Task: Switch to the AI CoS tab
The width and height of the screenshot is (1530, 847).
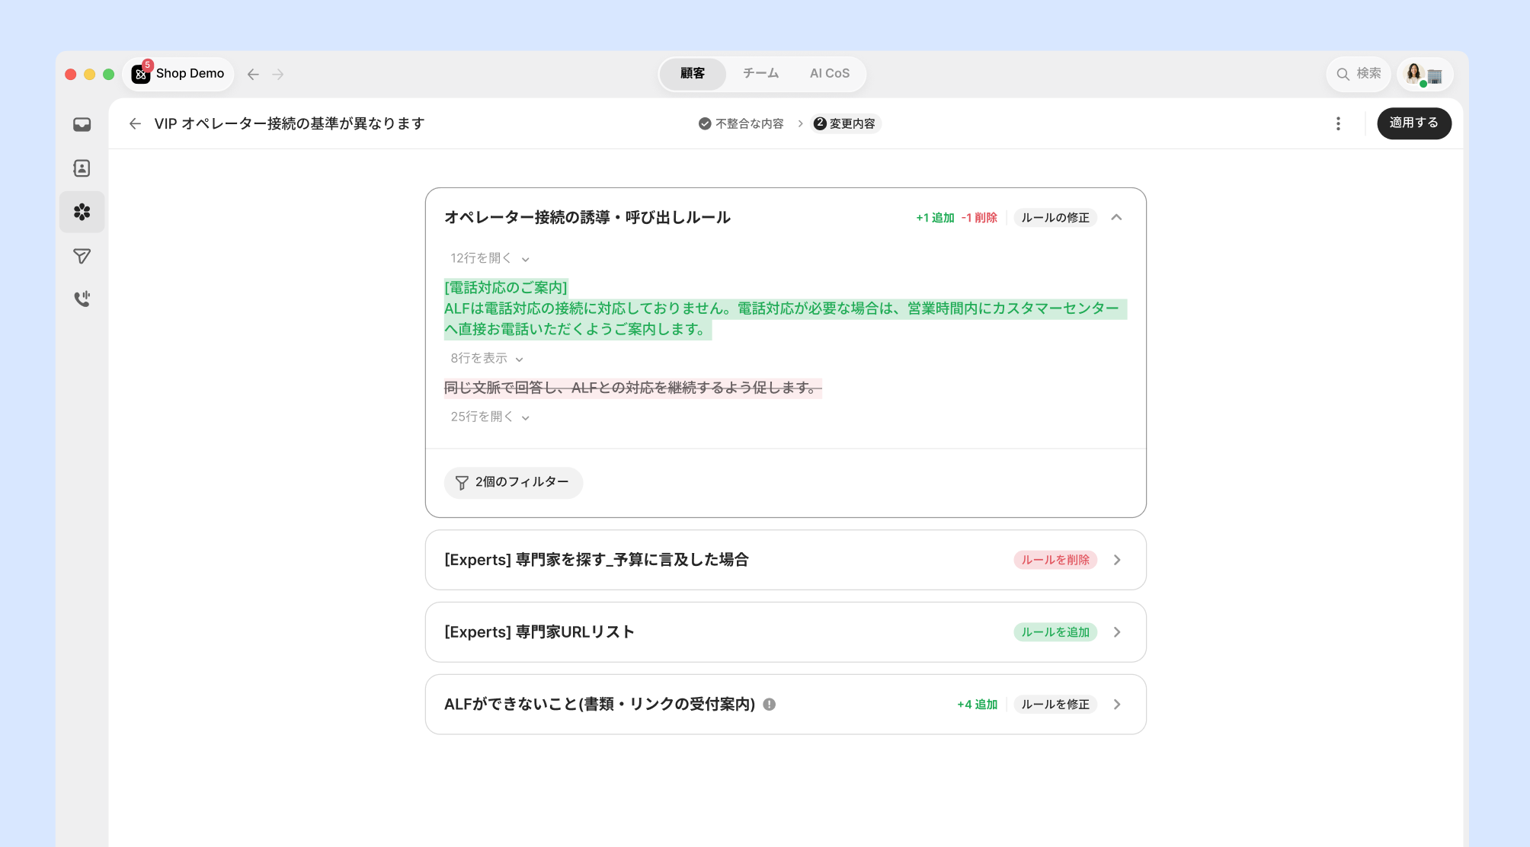Action: tap(829, 74)
